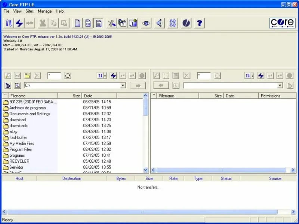Image resolution: width=299 pixels, height=224 pixels.
Task: Click the local pane delete X icon
Action: (37, 76)
